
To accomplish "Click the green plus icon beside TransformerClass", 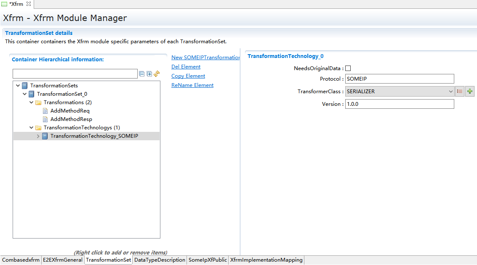I will click(x=470, y=92).
